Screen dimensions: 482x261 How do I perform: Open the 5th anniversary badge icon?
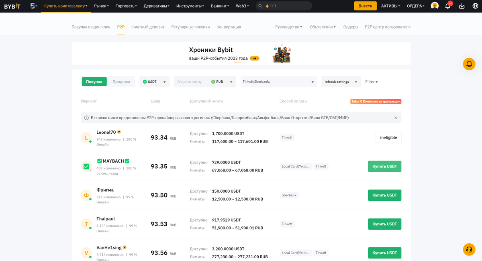[x=33, y=6]
